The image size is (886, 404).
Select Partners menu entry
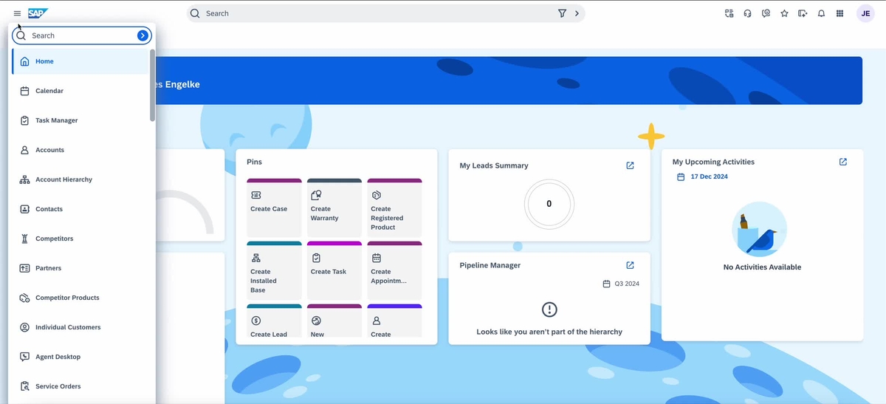pos(80,268)
